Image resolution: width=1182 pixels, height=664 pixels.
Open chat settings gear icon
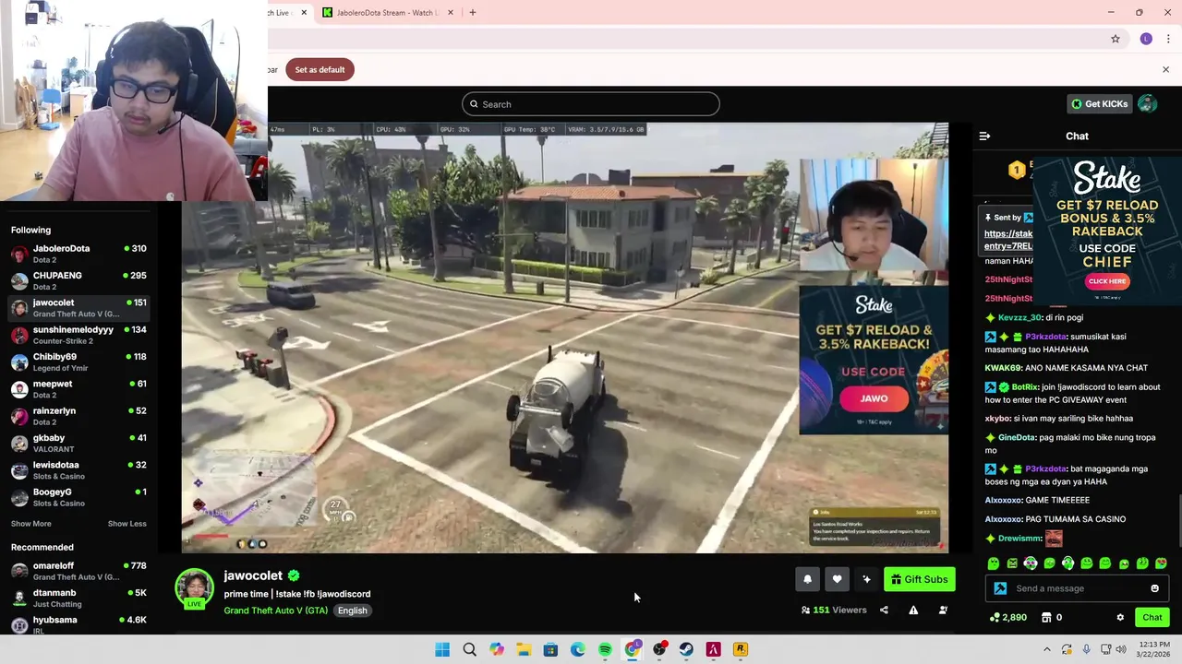[x=1120, y=617]
